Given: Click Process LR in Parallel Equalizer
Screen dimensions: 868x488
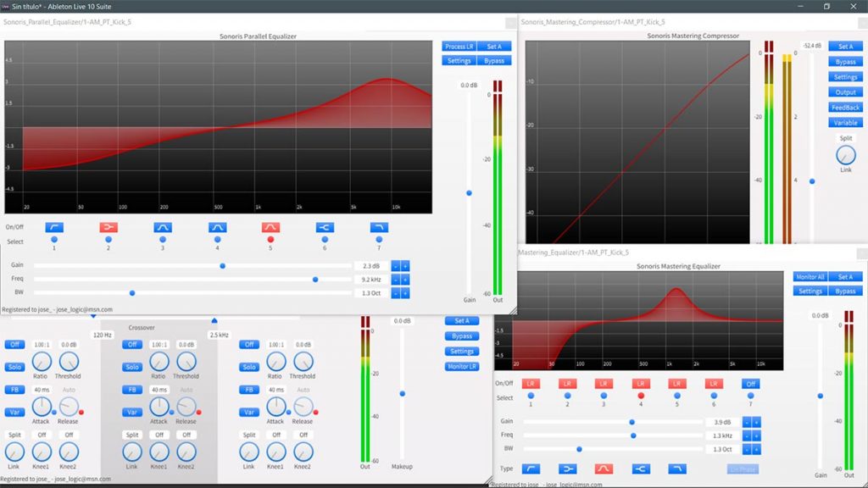Looking at the screenshot, I should click(x=459, y=47).
